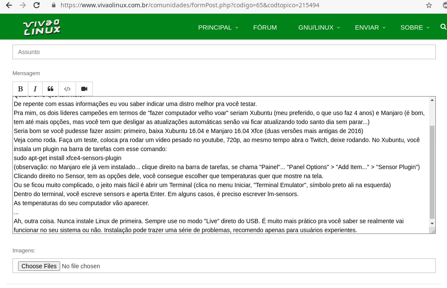Open the SOBRE menu
Screen dimensions: 447x288
pyautogui.click(x=415, y=27)
